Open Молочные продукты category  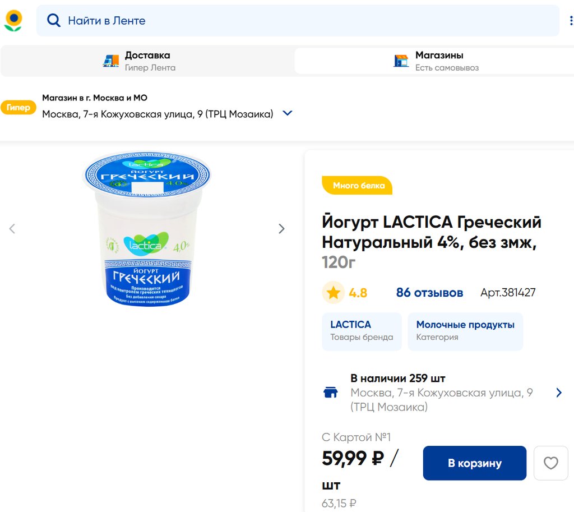[465, 331]
